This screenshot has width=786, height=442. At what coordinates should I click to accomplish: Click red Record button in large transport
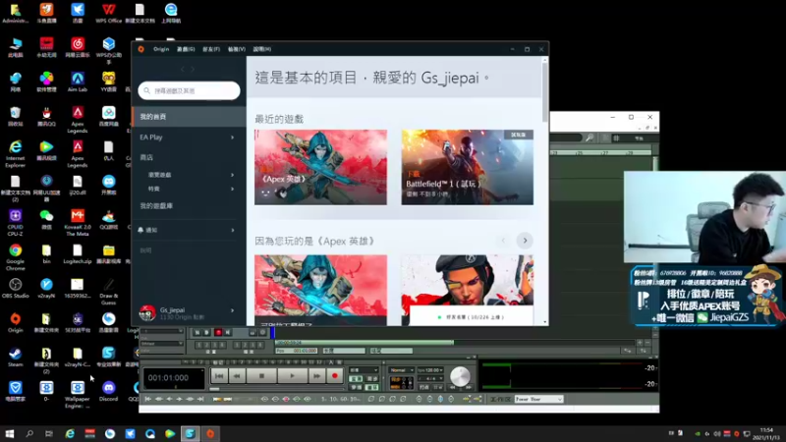(335, 375)
